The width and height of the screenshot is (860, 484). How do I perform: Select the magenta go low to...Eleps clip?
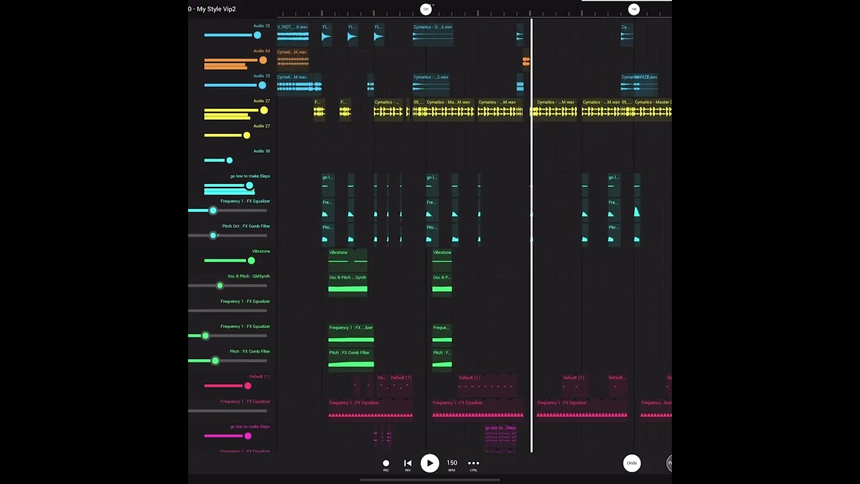(501, 437)
